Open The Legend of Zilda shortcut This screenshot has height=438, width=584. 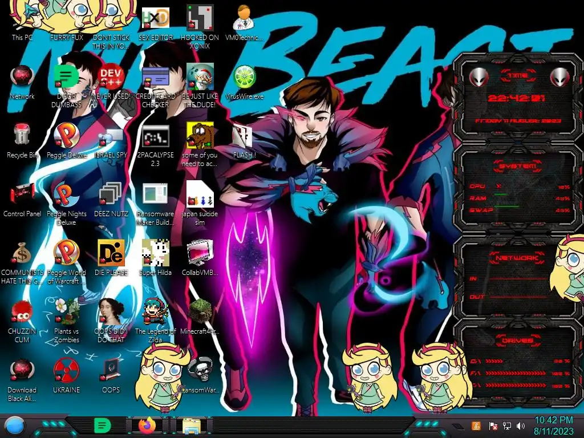(x=155, y=321)
